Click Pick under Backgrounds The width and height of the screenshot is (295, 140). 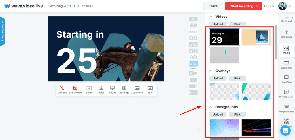coord(237,114)
